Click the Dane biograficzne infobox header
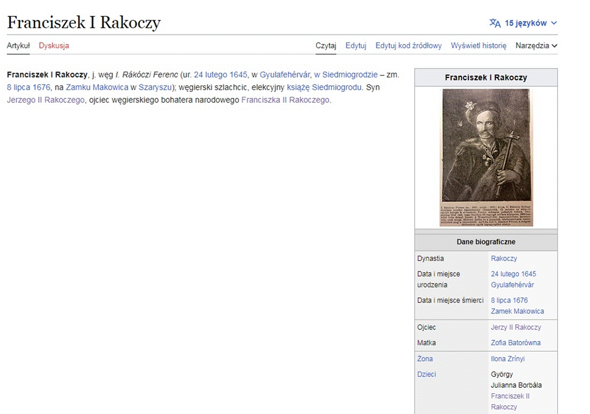 pos(486,242)
